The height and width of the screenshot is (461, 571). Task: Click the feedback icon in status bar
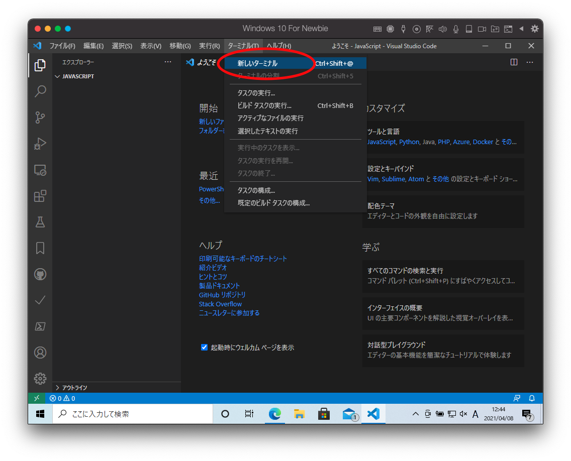coord(517,398)
